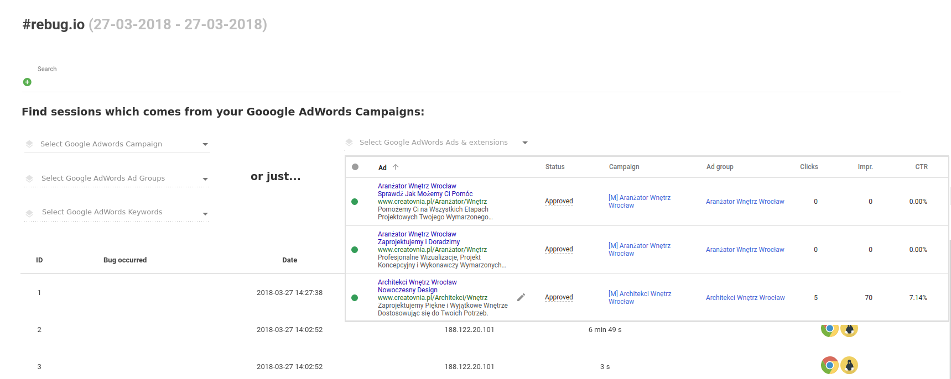Sort table by Impr. column header
Image resolution: width=951 pixels, height=379 pixels.
(x=865, y=167)
